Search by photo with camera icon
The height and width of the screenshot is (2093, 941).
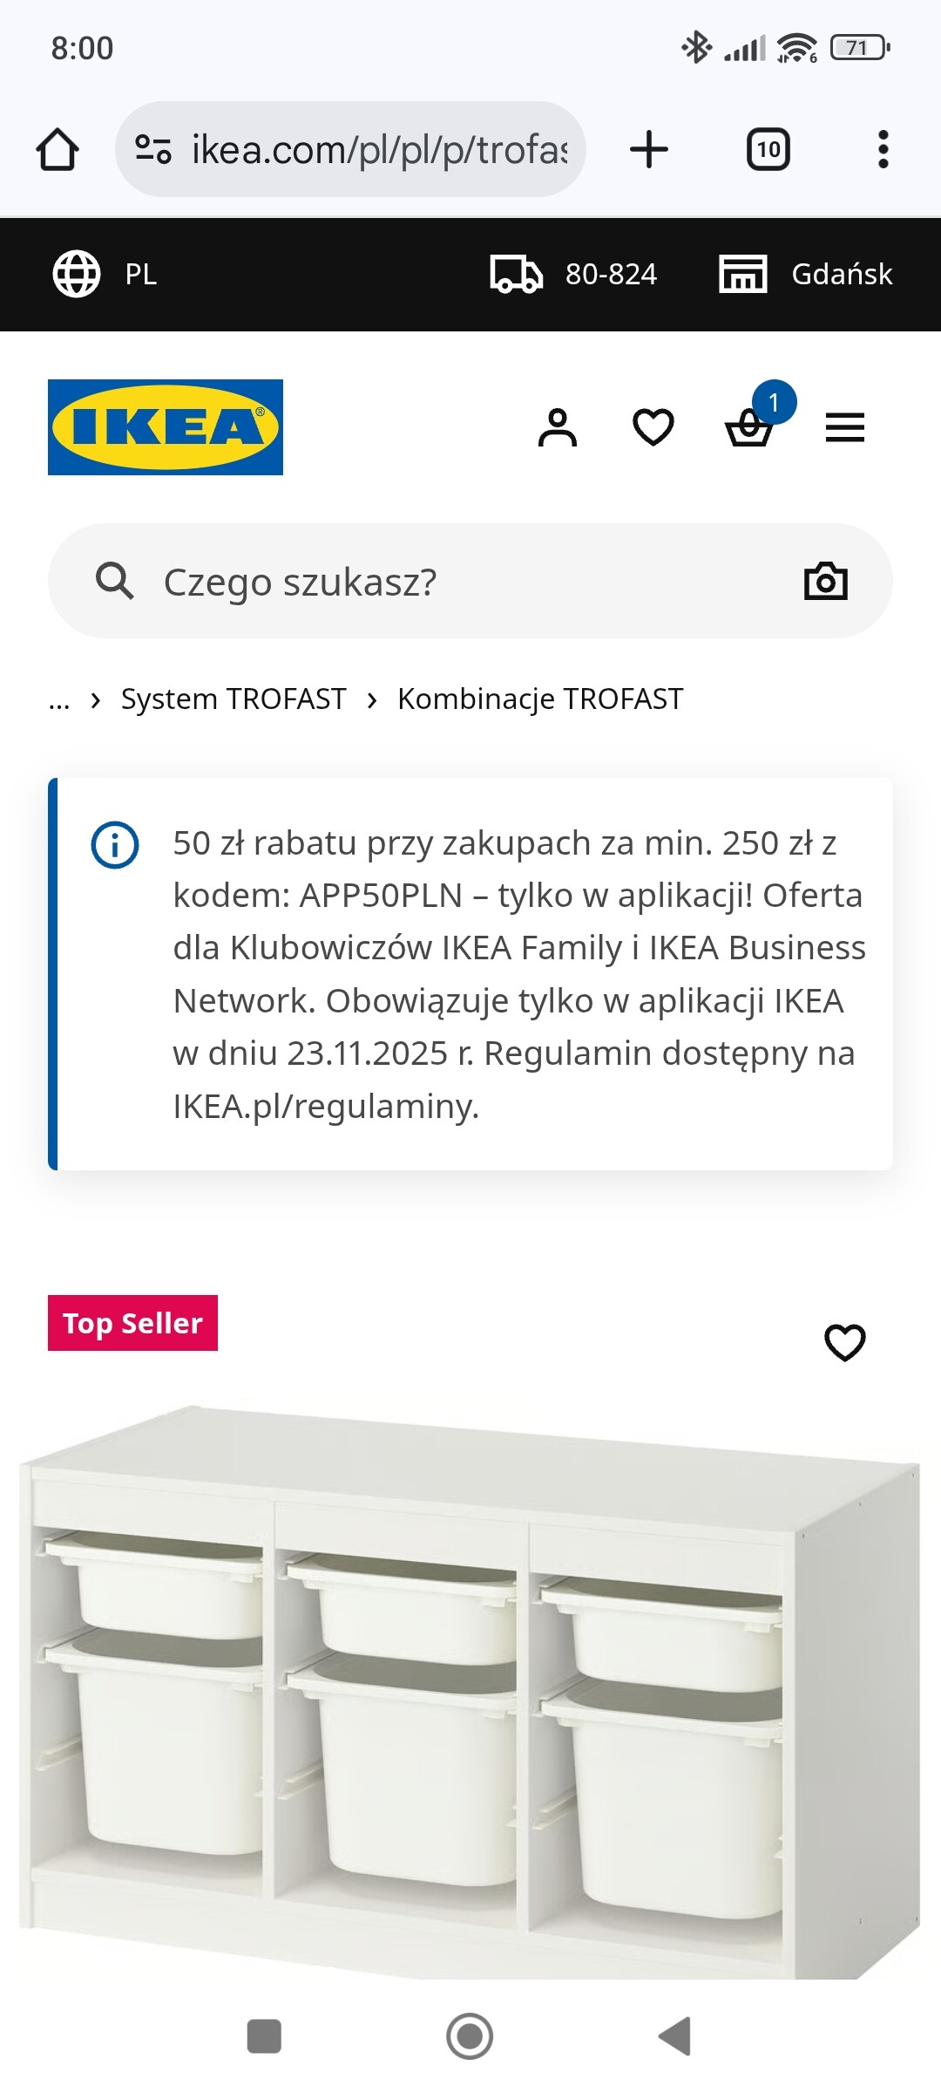[x=825, y=581]
